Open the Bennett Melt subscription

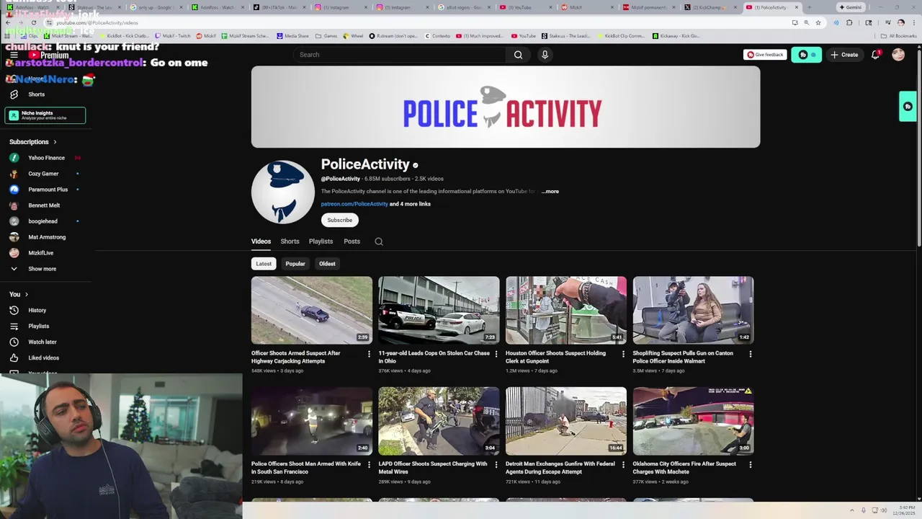tap(44, 205)
